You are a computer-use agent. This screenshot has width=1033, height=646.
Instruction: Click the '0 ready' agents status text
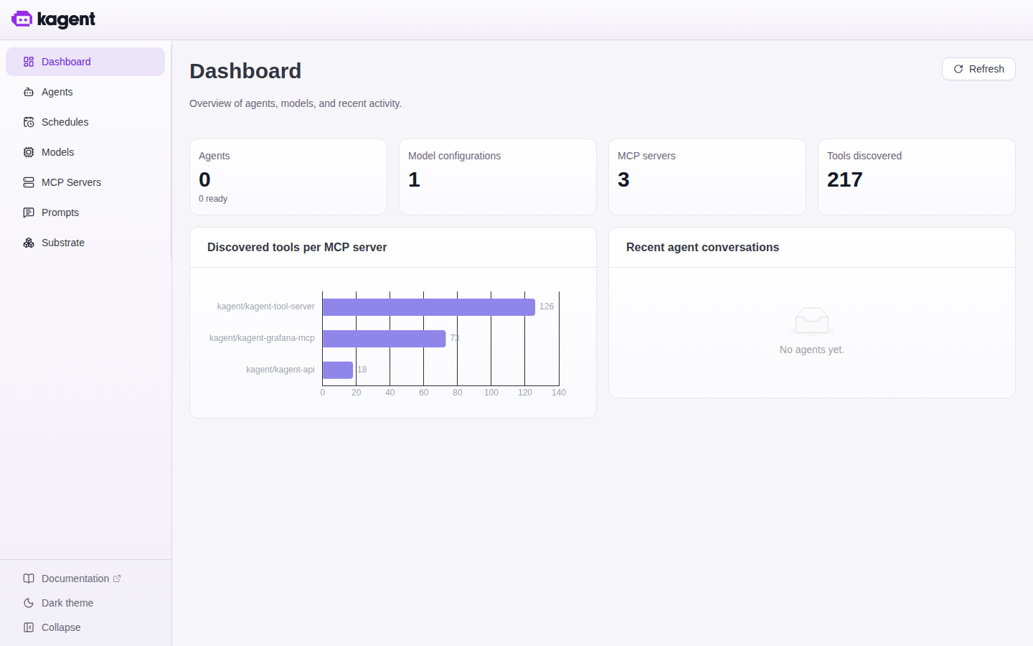213,199
